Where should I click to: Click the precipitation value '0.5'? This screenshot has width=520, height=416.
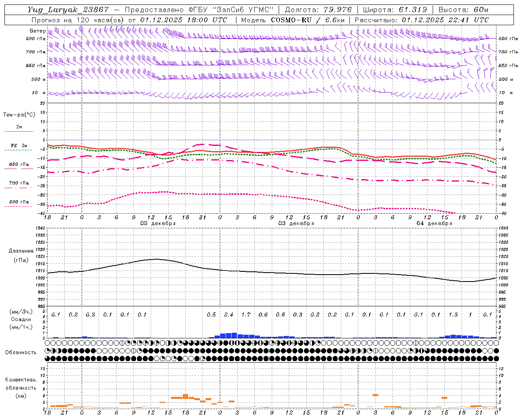211,314
